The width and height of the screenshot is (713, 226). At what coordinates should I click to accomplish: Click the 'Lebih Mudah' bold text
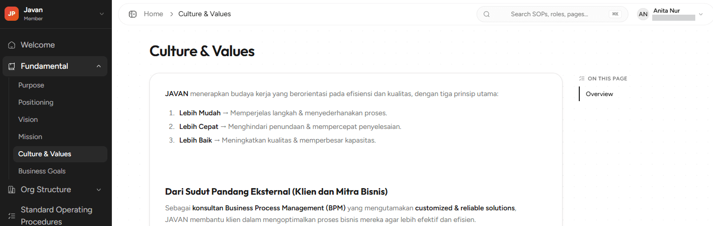(200, 113)
